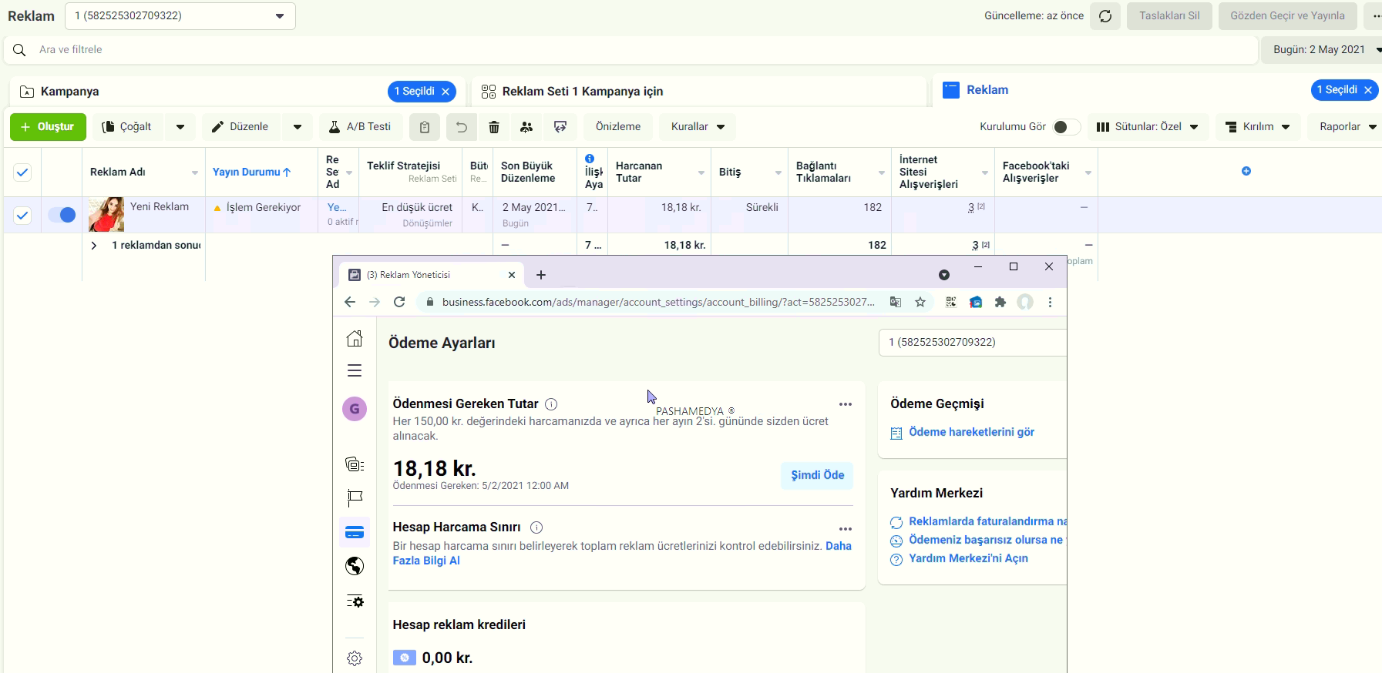Close the Reklam Yöneticisi browser tab
This screenshot has width=1382, height=673.
pyautogui.click(x=512, y=275)
